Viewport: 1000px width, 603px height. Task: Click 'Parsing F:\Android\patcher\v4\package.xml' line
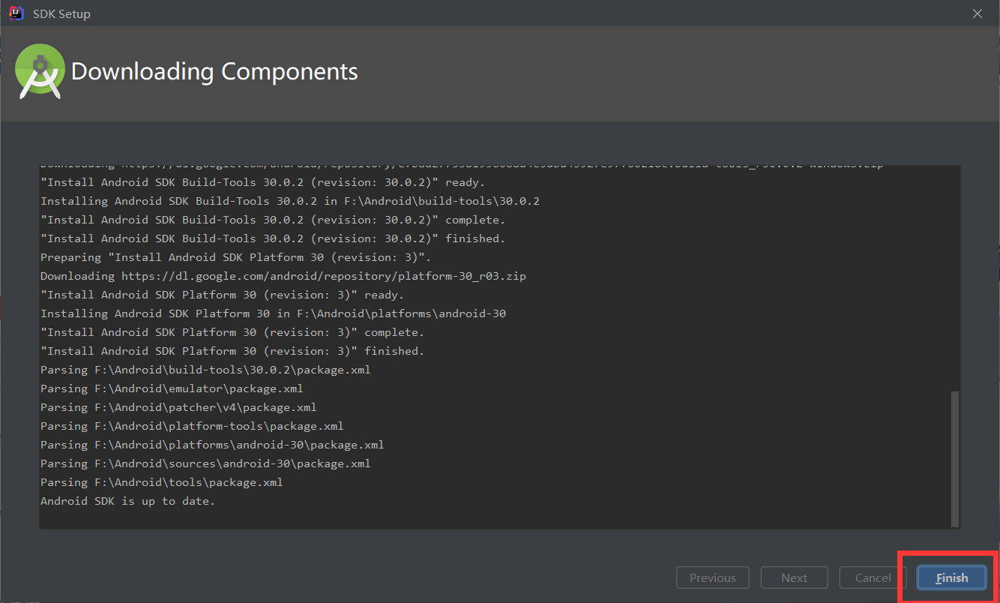178,407
